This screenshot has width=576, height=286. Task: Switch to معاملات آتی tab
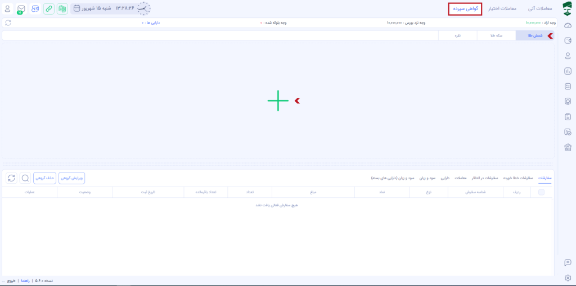[539, 9]
